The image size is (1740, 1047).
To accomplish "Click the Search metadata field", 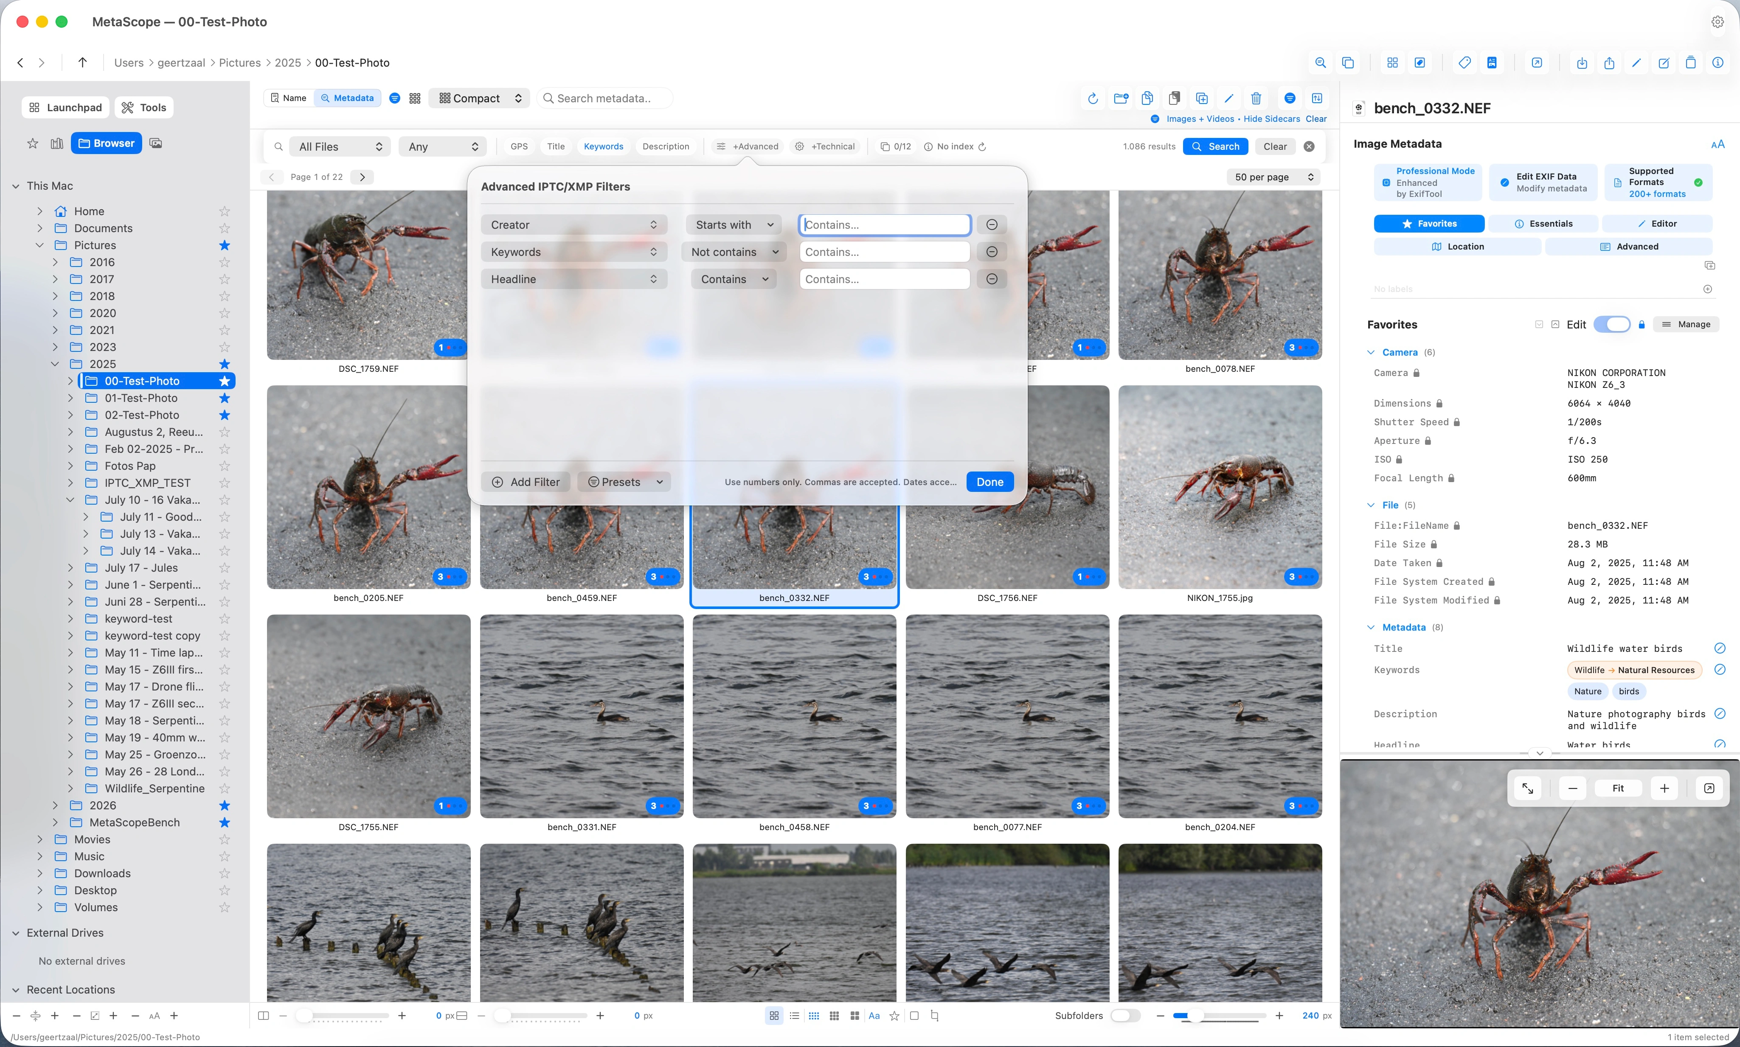I will [605, 98].
